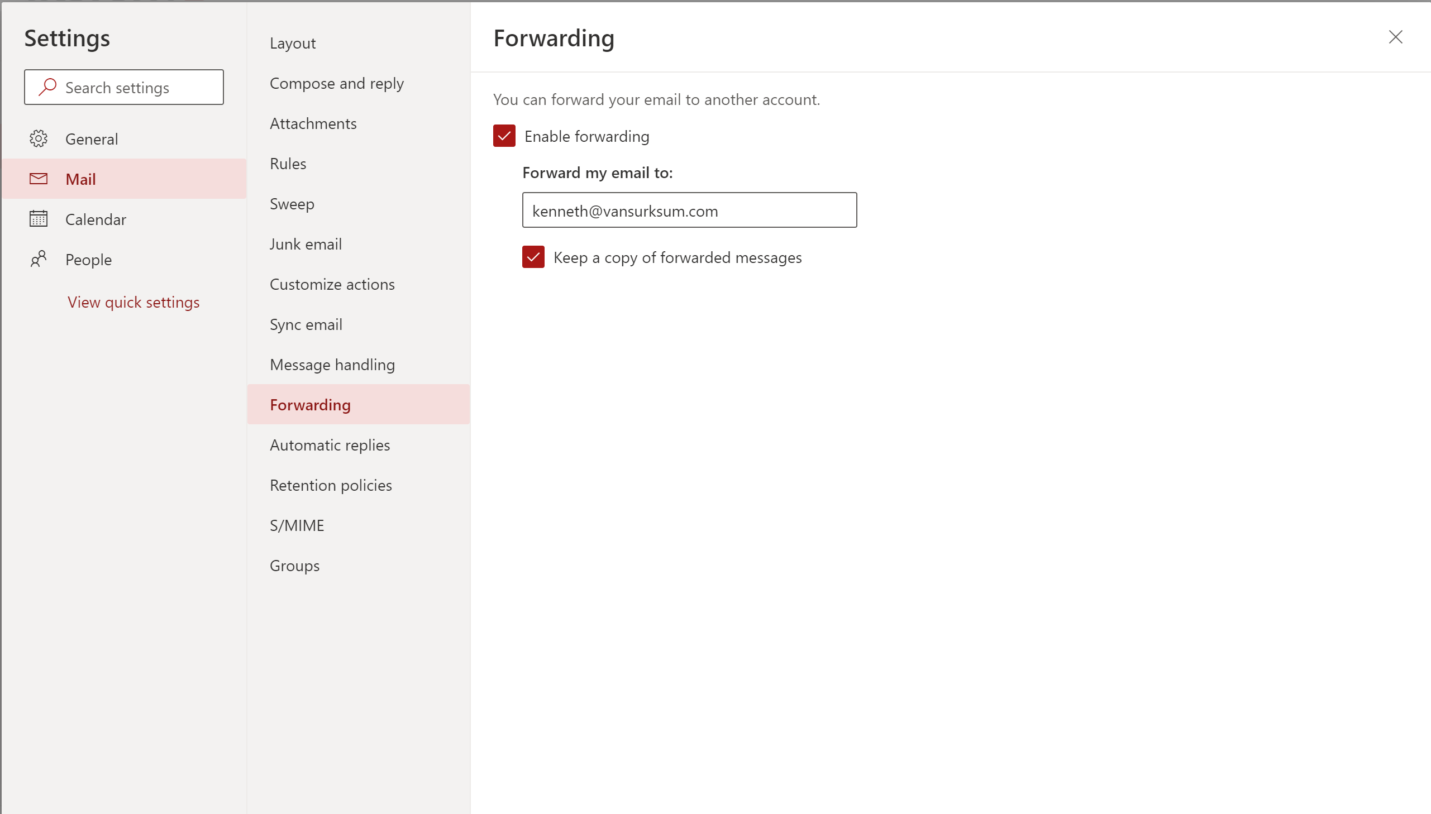This screenshot has height=814, width=1431.
Task: Click the People contacts icon
Action: click(39, 259)
